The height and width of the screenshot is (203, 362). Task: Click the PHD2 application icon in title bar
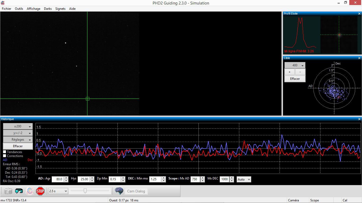click(3, 3)
